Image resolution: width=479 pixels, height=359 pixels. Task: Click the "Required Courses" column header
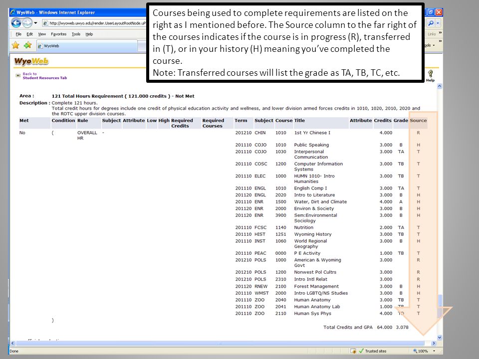pos(213,123)
